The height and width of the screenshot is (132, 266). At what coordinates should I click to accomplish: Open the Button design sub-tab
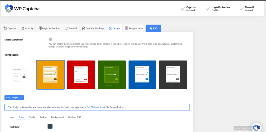[x=43, y=117]
